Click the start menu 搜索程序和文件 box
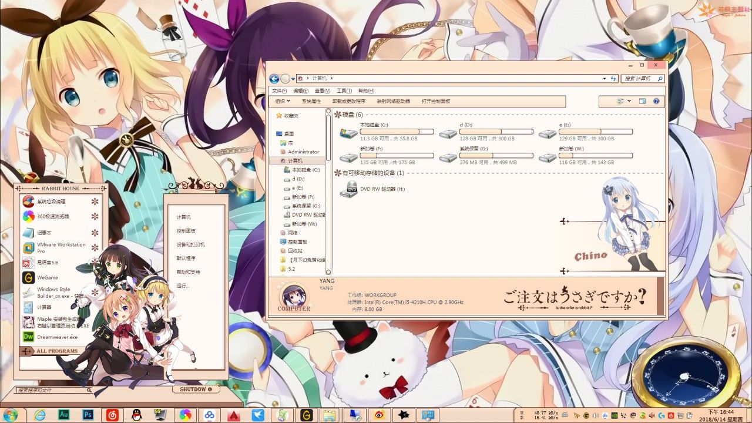Screen dimensions: 752x423 pyautogui.click(x=54, y=390)
